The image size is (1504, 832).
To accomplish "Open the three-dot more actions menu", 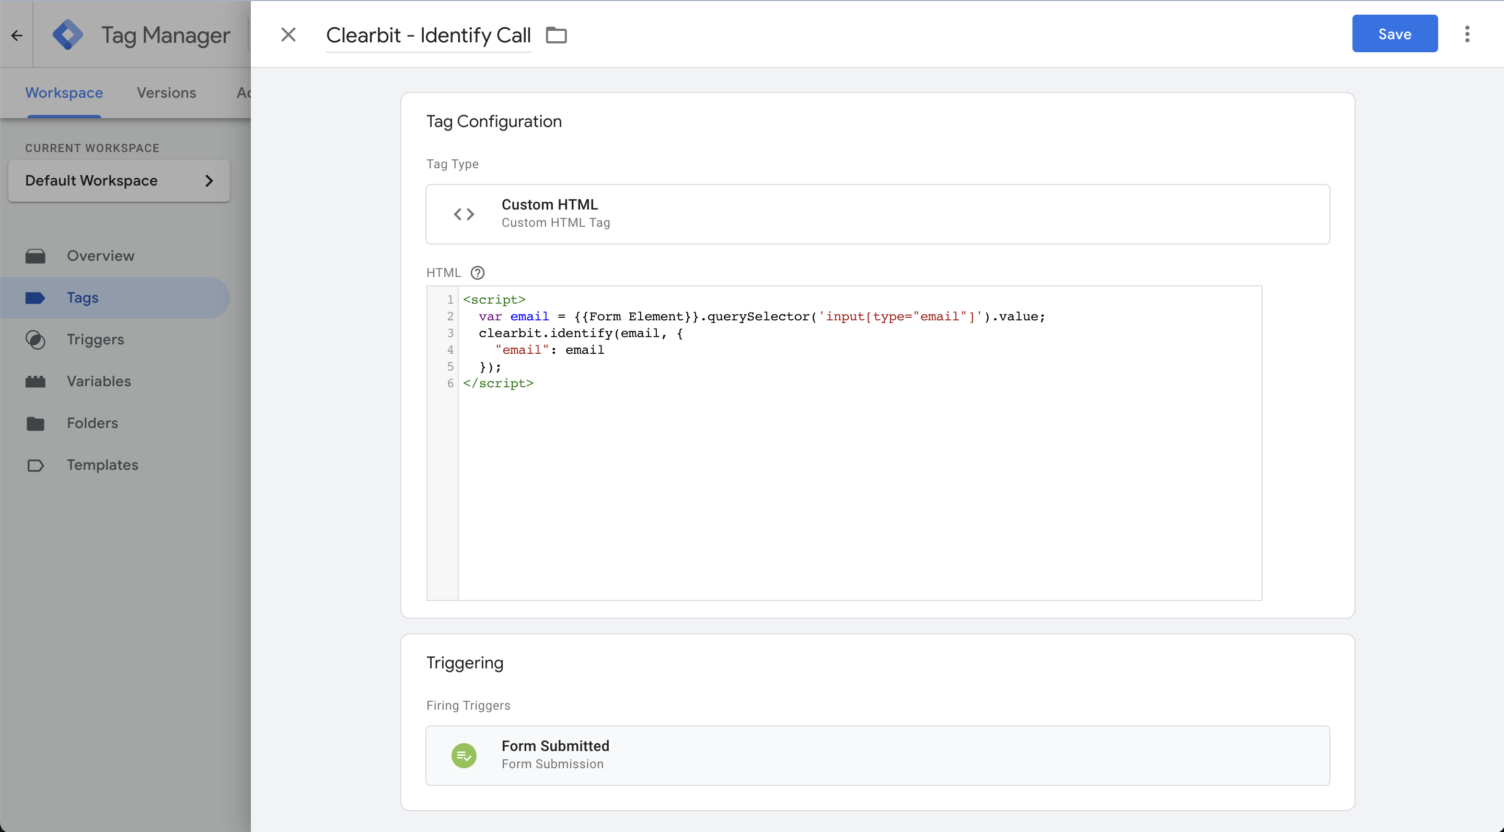I will 1466,34.
